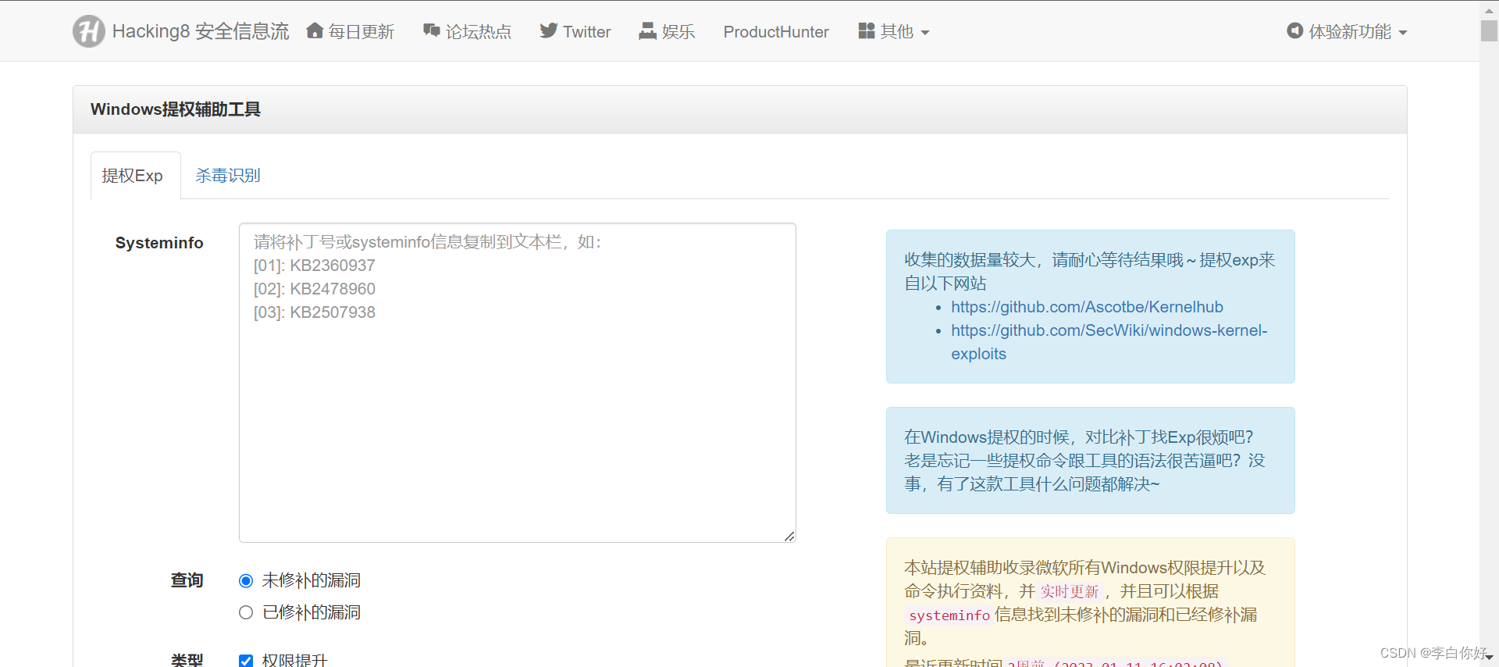Select the 提权Exp tab
This screenshot has width=1499, height=667.
click(x=136, y=176)
